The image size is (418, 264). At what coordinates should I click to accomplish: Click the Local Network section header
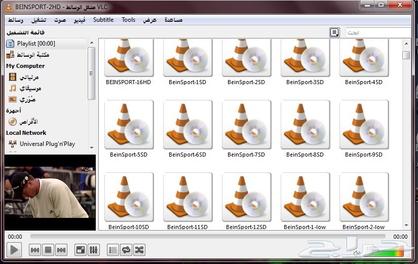click(26, 133)
